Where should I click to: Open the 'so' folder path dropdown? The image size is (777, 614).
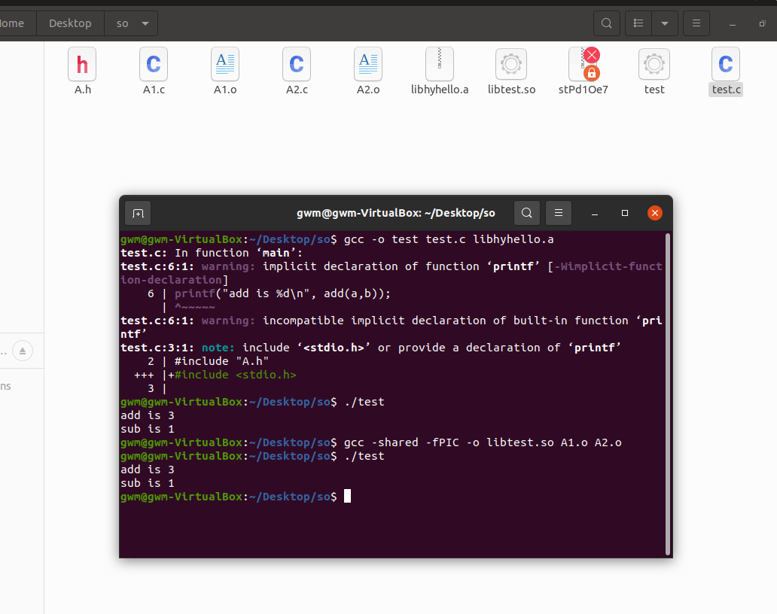145,23
